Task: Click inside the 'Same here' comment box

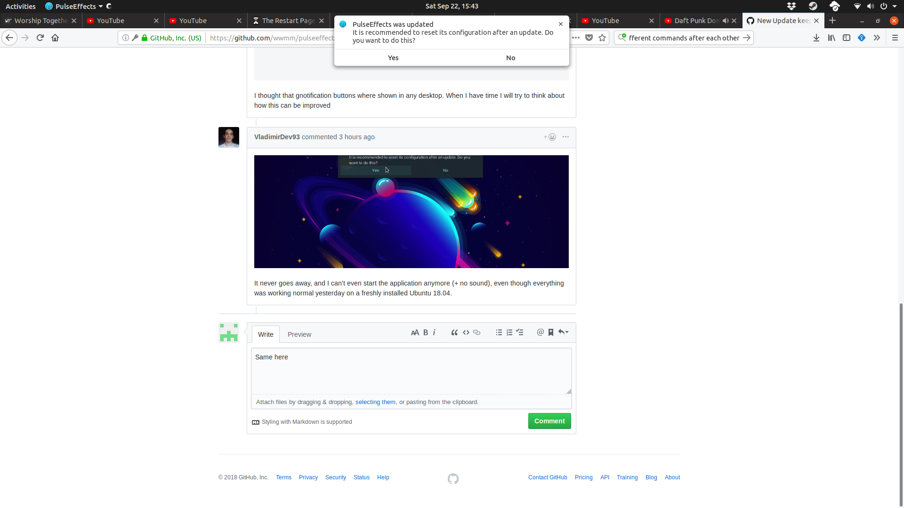Action: coord(411,371)
